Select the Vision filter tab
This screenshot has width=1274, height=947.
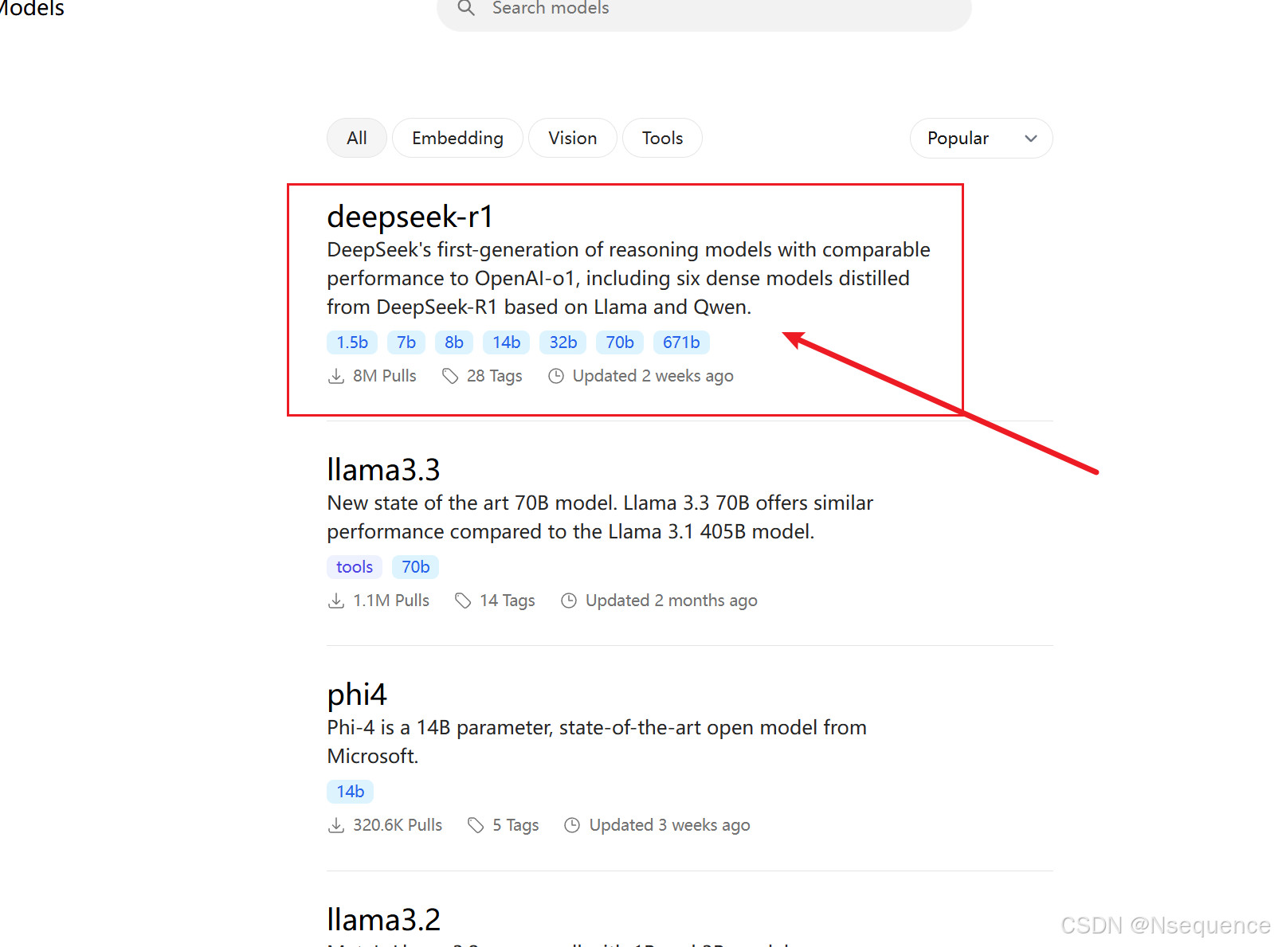click(572, 138)
